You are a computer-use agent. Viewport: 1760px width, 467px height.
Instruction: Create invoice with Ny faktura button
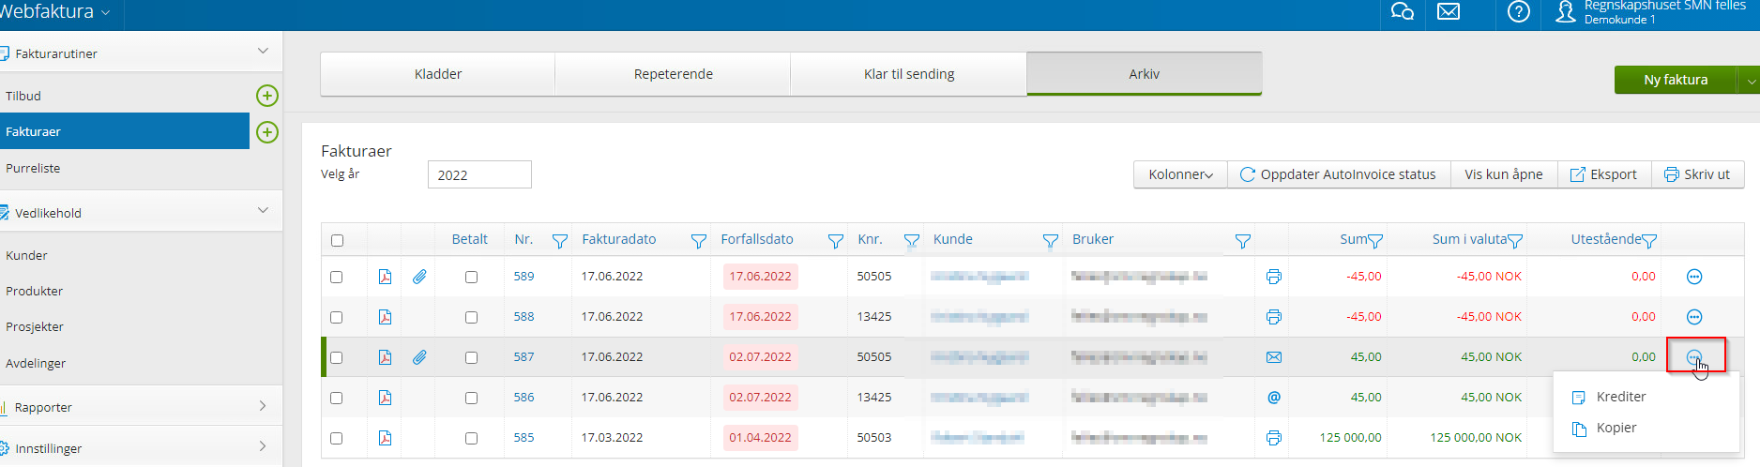tap(1676, 80)
